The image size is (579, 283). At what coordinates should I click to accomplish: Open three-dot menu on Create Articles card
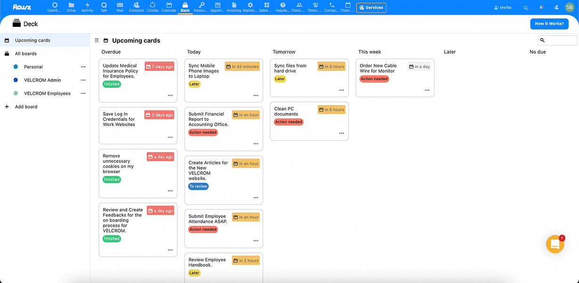256,198
